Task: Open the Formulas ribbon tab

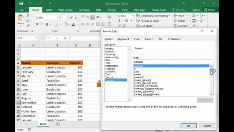Action: (84, 10)
